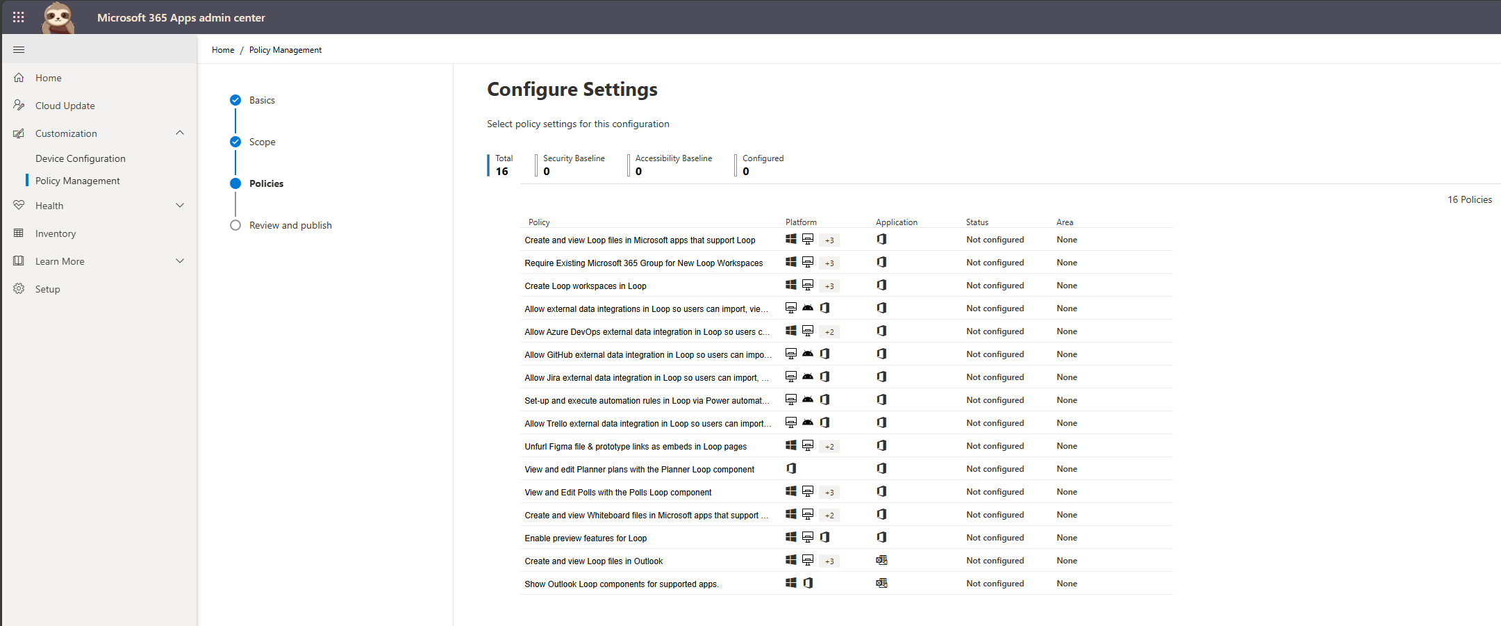The image size is (1501, 626).
Task: Open policy Set-up and execute automation rules
Action: (x=647, y=401)
